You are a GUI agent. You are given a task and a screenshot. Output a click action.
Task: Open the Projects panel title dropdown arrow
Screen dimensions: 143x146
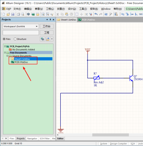47,19
